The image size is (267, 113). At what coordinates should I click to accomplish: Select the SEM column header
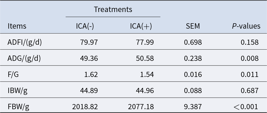coord(193,26)
